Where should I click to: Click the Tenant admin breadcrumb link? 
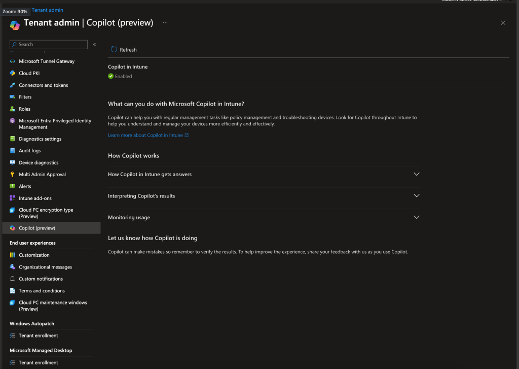click(x=48, y=10)
